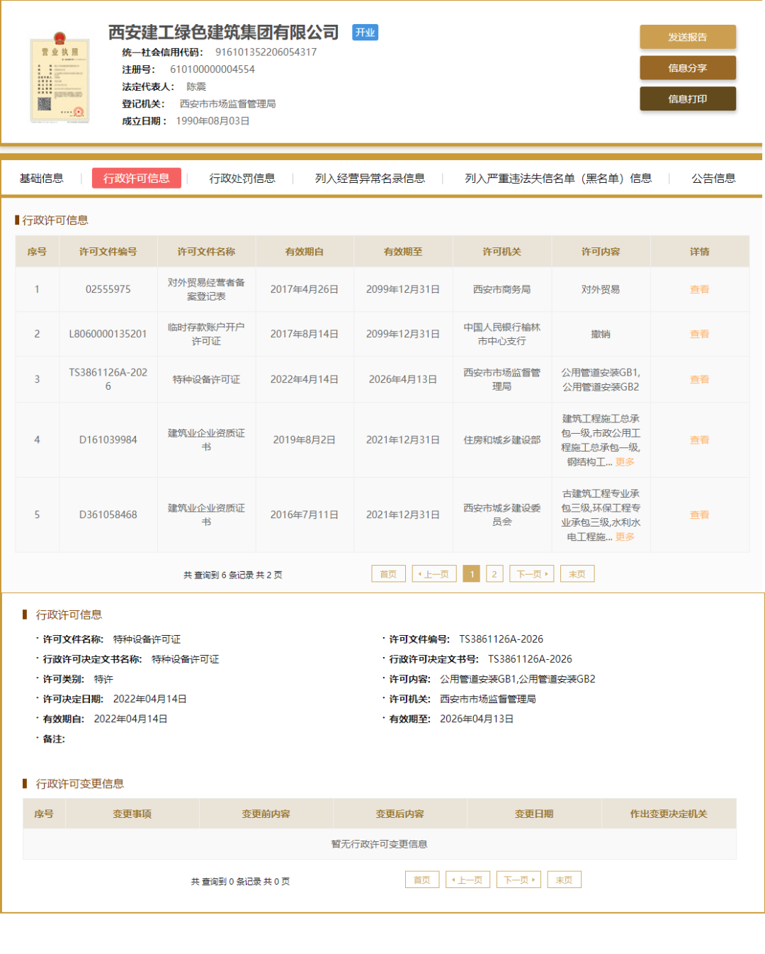765x954 pixels.
Task: Click 首页 in permit list pagination
Action: pos(388,574)
